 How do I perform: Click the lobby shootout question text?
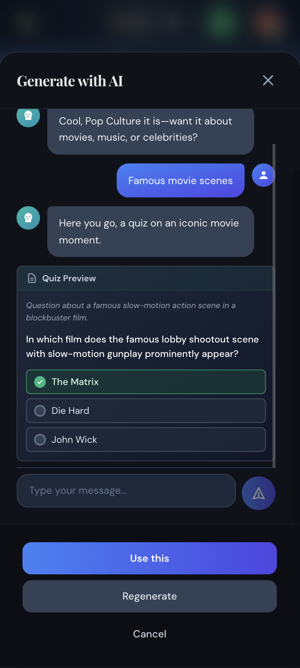coord(142,347)
